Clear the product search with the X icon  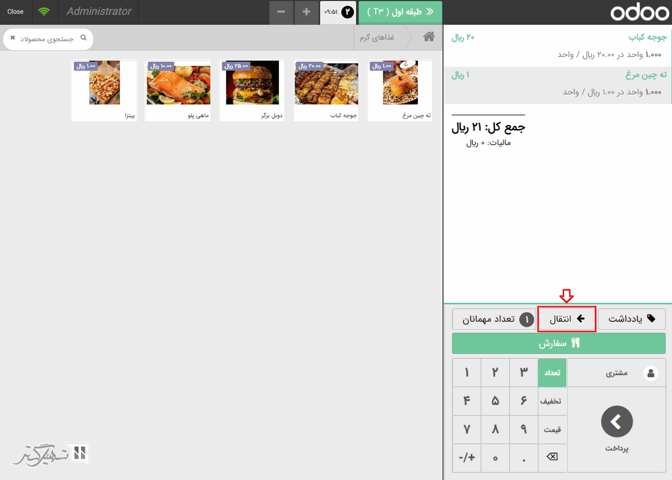click(x=13, y=38)
